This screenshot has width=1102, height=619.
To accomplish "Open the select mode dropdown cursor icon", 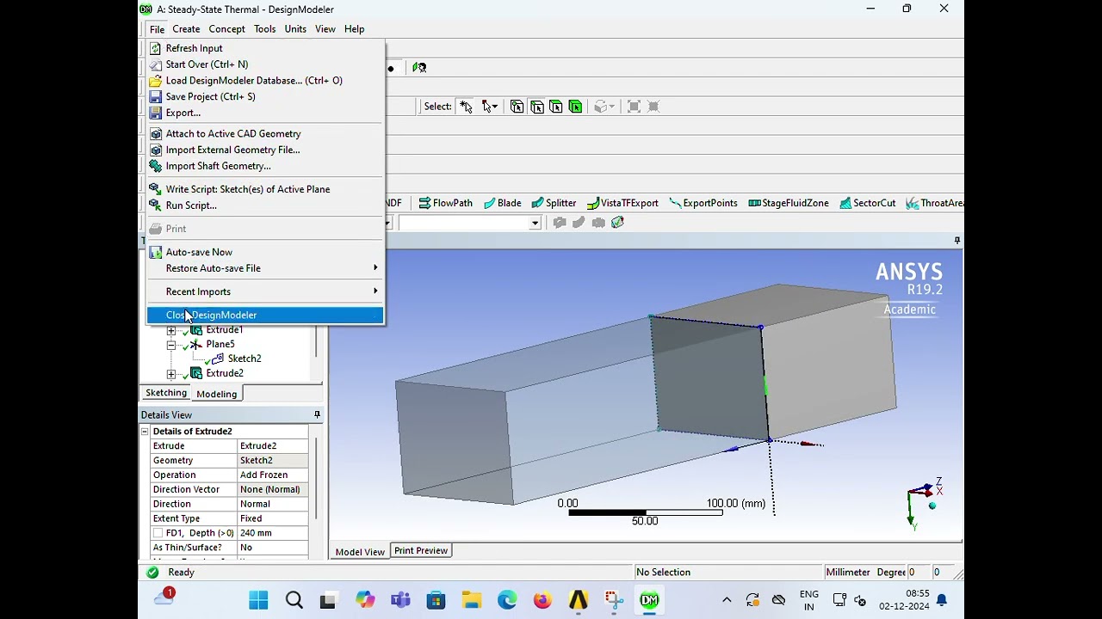I will coord(490,107).
